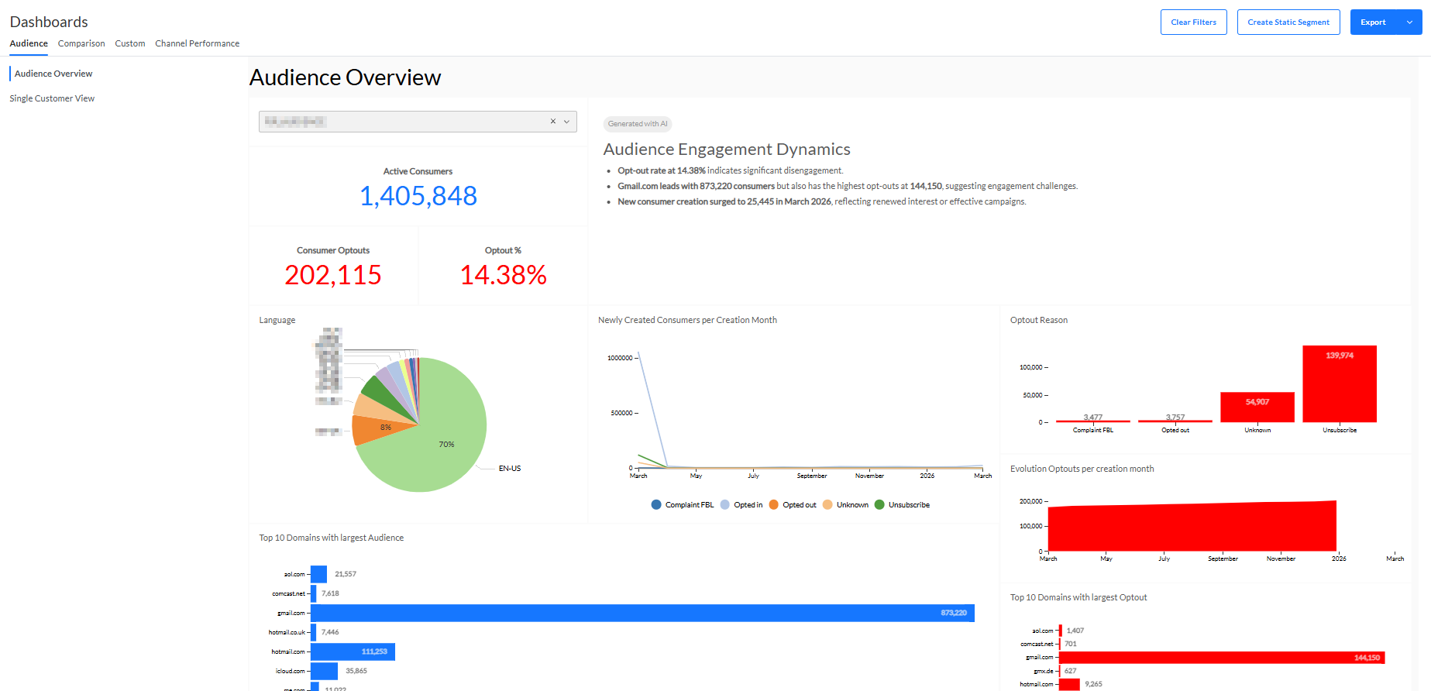This screenshot has height=691, width=1431.
Task: Click the Complaint FBL bar label
Action: coord(1093,430)
